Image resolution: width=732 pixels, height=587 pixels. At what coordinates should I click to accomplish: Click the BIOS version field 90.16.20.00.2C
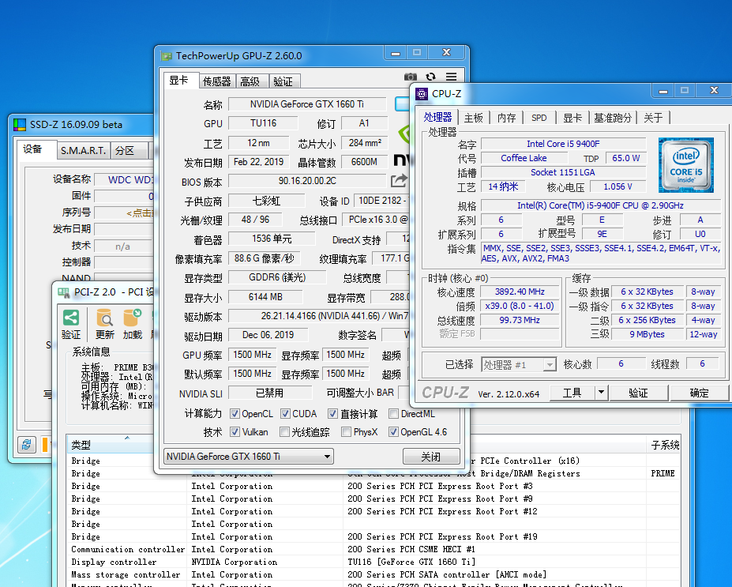tap(307, 181)
